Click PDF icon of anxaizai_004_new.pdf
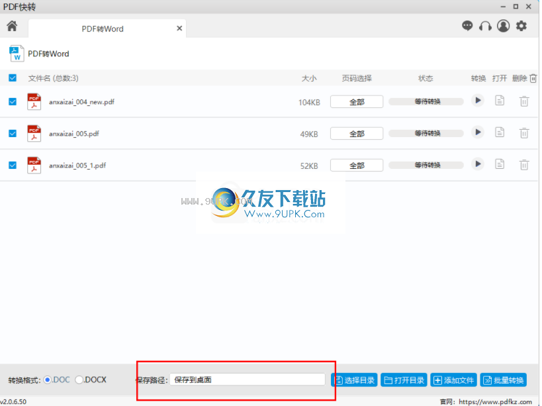Viewport: 542px width, 406px height. (34, 102)
